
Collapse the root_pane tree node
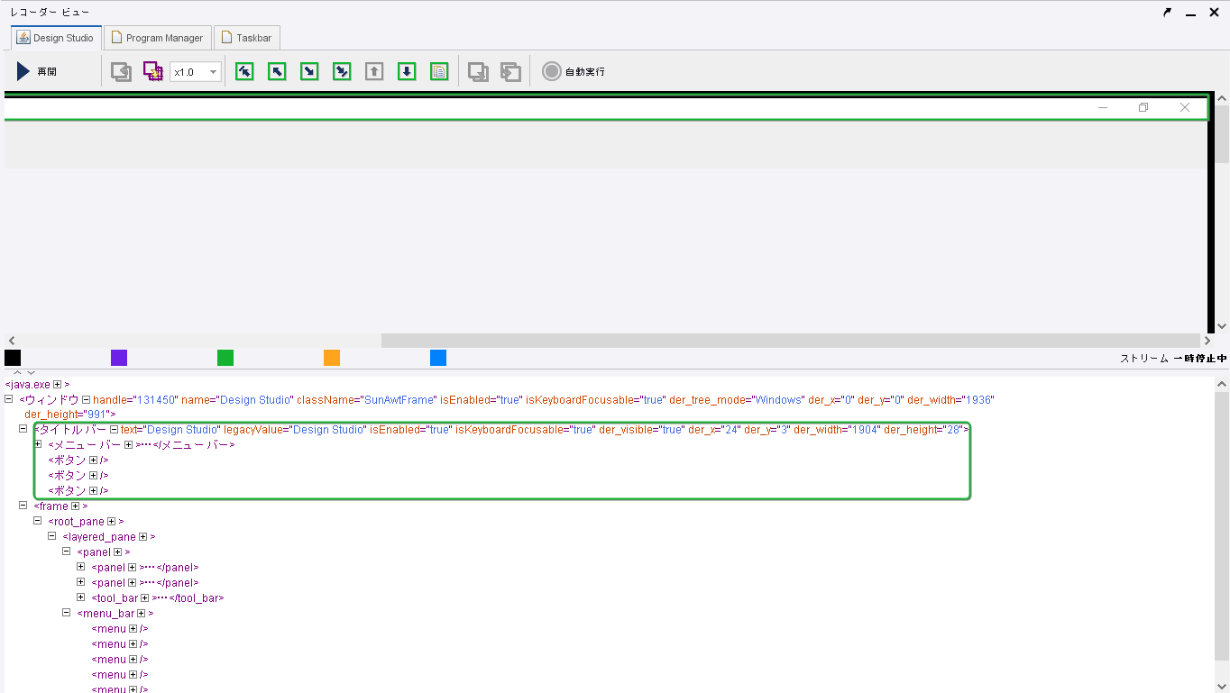coord(38,521)
